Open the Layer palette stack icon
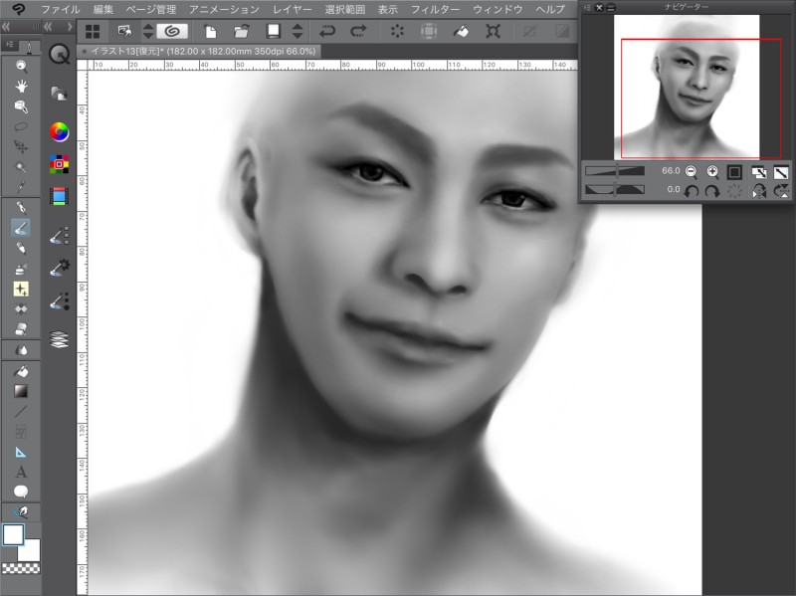The image size is (796, 596). (x=60, y=339)
